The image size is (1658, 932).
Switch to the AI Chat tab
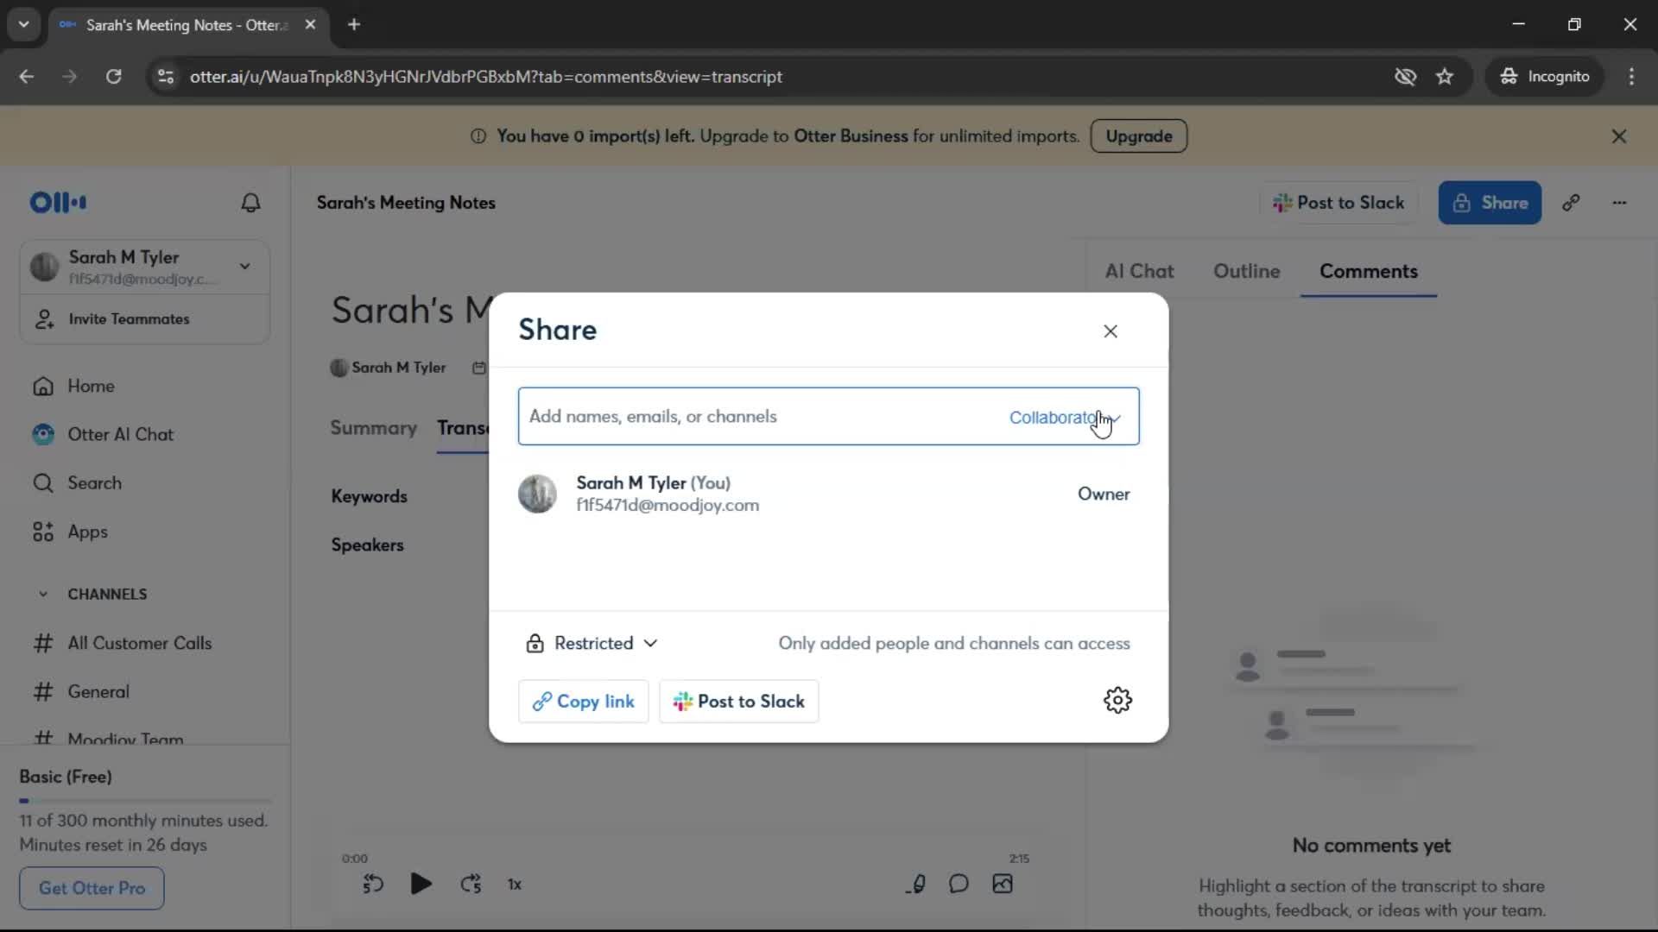click(1139, 271)
